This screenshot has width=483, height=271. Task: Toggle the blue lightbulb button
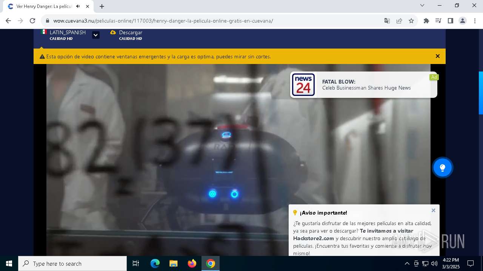pyautogui.click(x=443, y=167)
